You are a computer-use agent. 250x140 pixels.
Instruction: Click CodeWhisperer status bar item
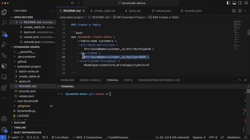117,137
